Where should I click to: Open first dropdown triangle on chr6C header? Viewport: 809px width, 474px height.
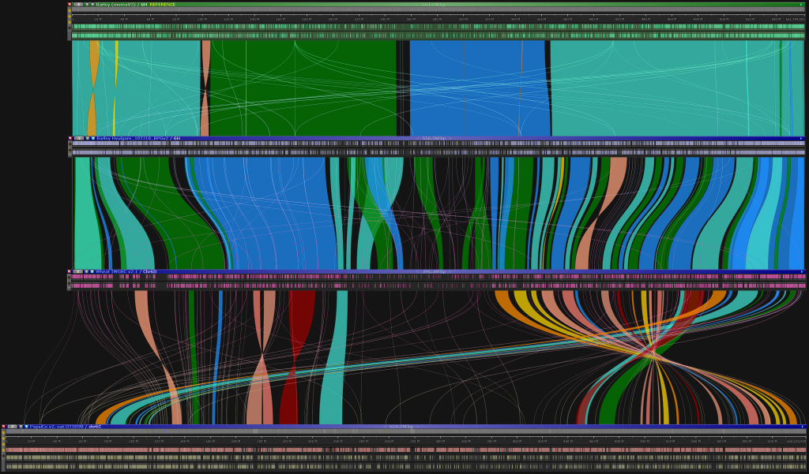click(x=20, y=427)
